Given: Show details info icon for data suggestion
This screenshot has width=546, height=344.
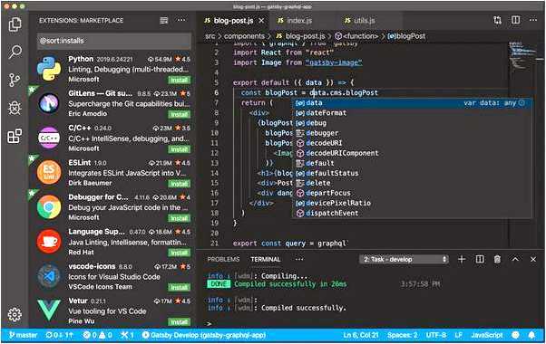Looking at the screenshot, I should click(x=522, y=103).
